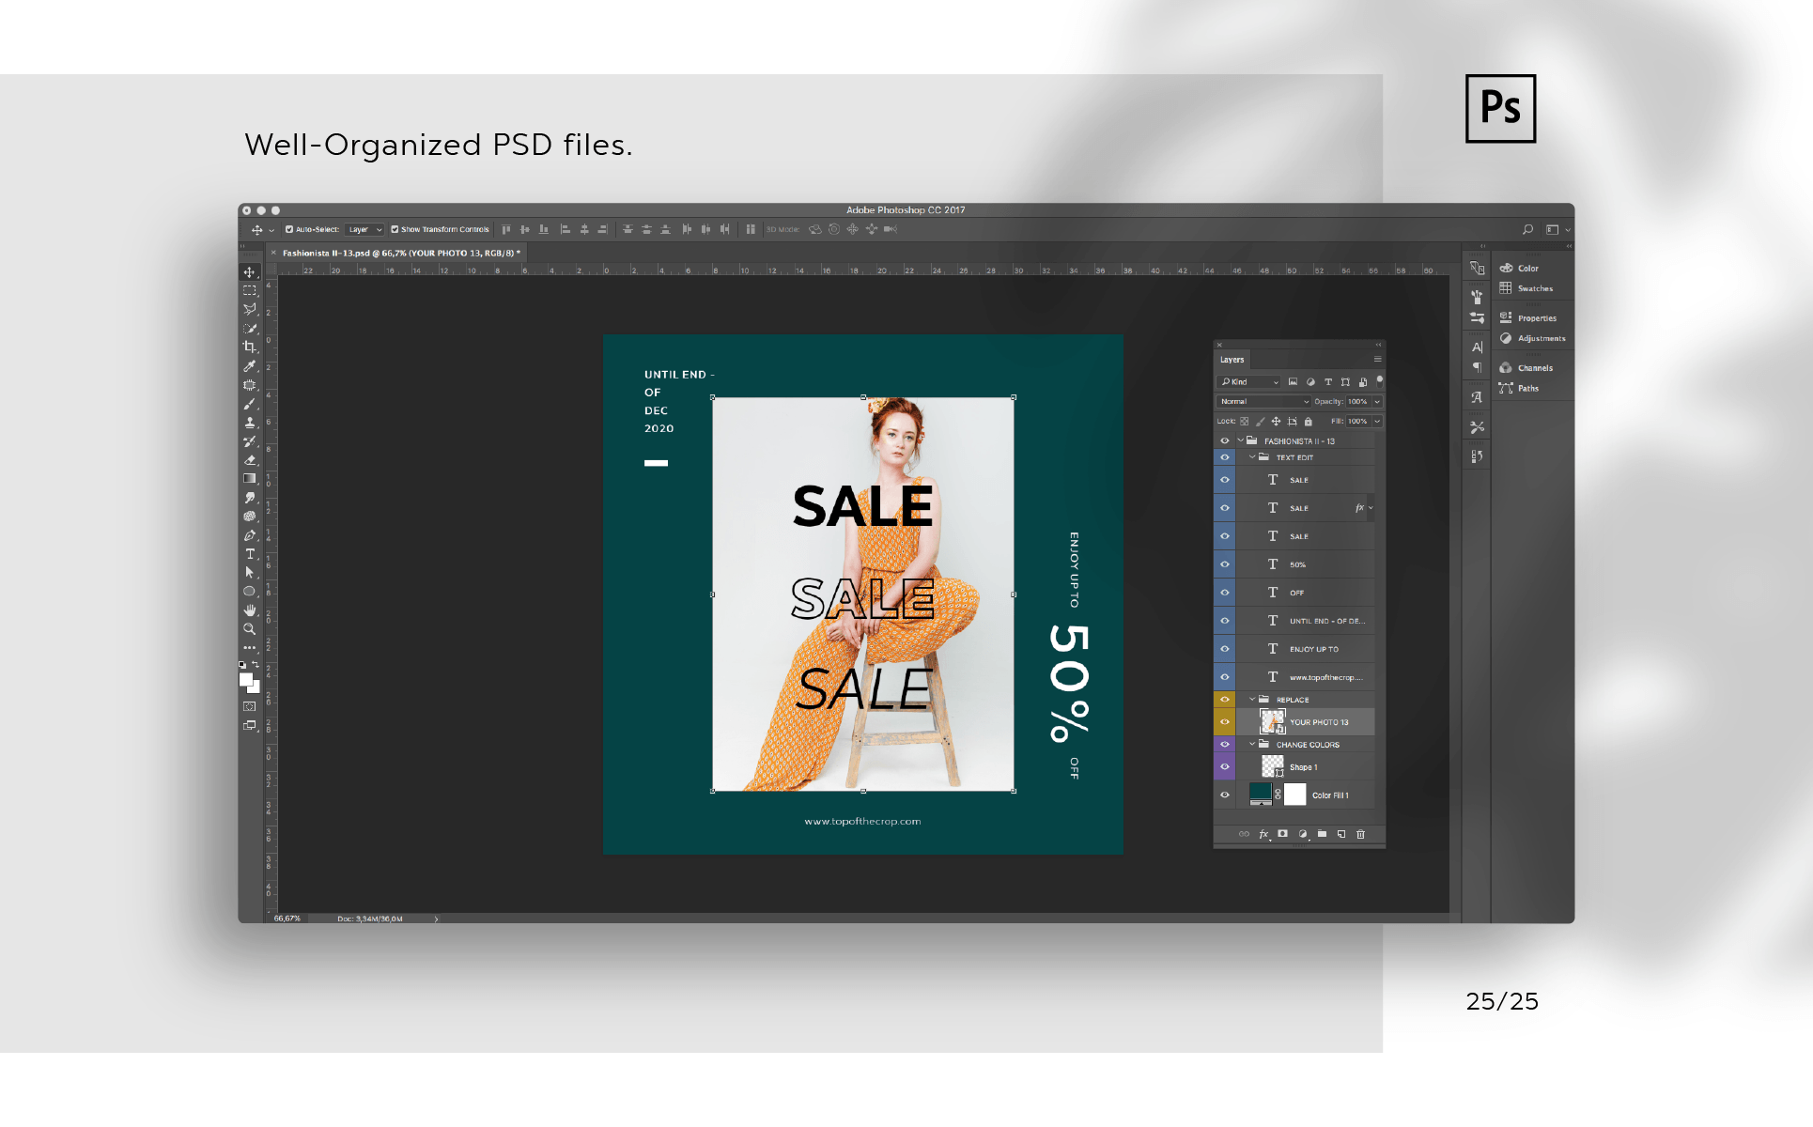The image size is (1813, 1127).
Task: Click Create new group folder icon
Action: click(1322, 834)
